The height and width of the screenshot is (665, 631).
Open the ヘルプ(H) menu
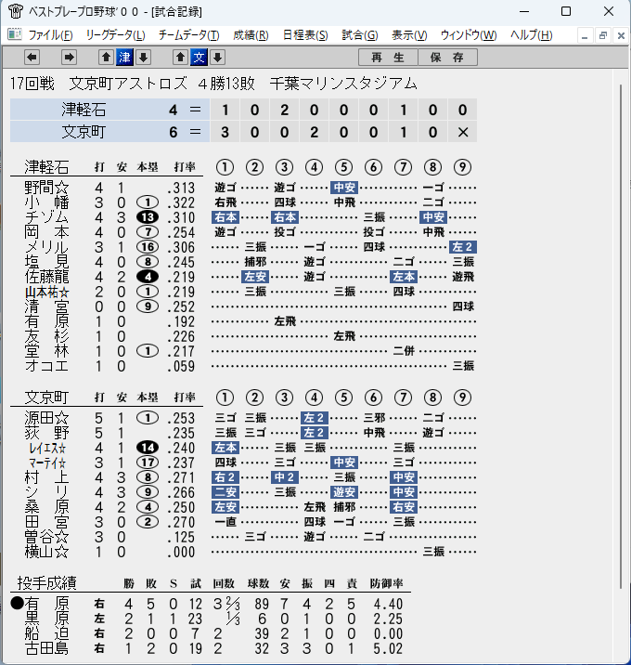(x=532, y=34)
